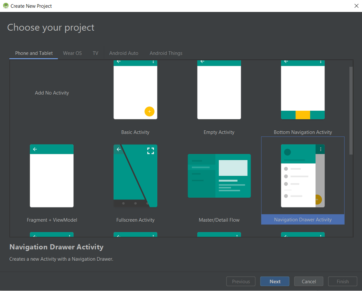This screenshot has height=291, width=362.
Task: Switch to the Wear OS tab
Action: tap(72, 53)
